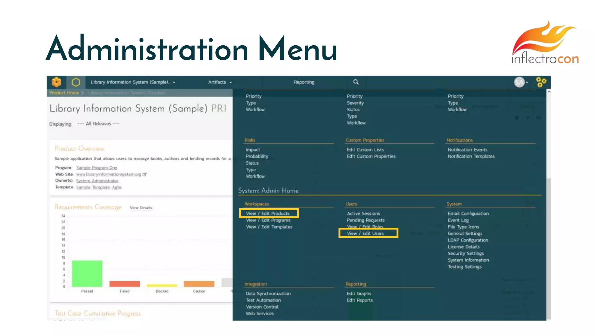
Task: Open Security Settings
Action: 466,254
